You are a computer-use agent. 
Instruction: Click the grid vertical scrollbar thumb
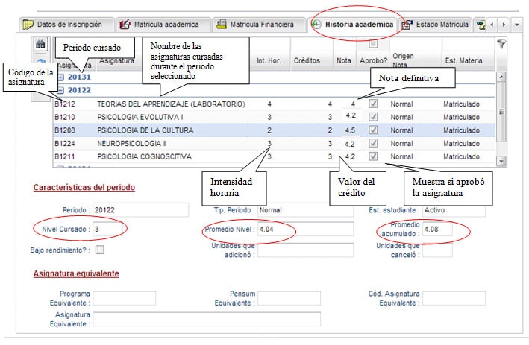point(501,112)
